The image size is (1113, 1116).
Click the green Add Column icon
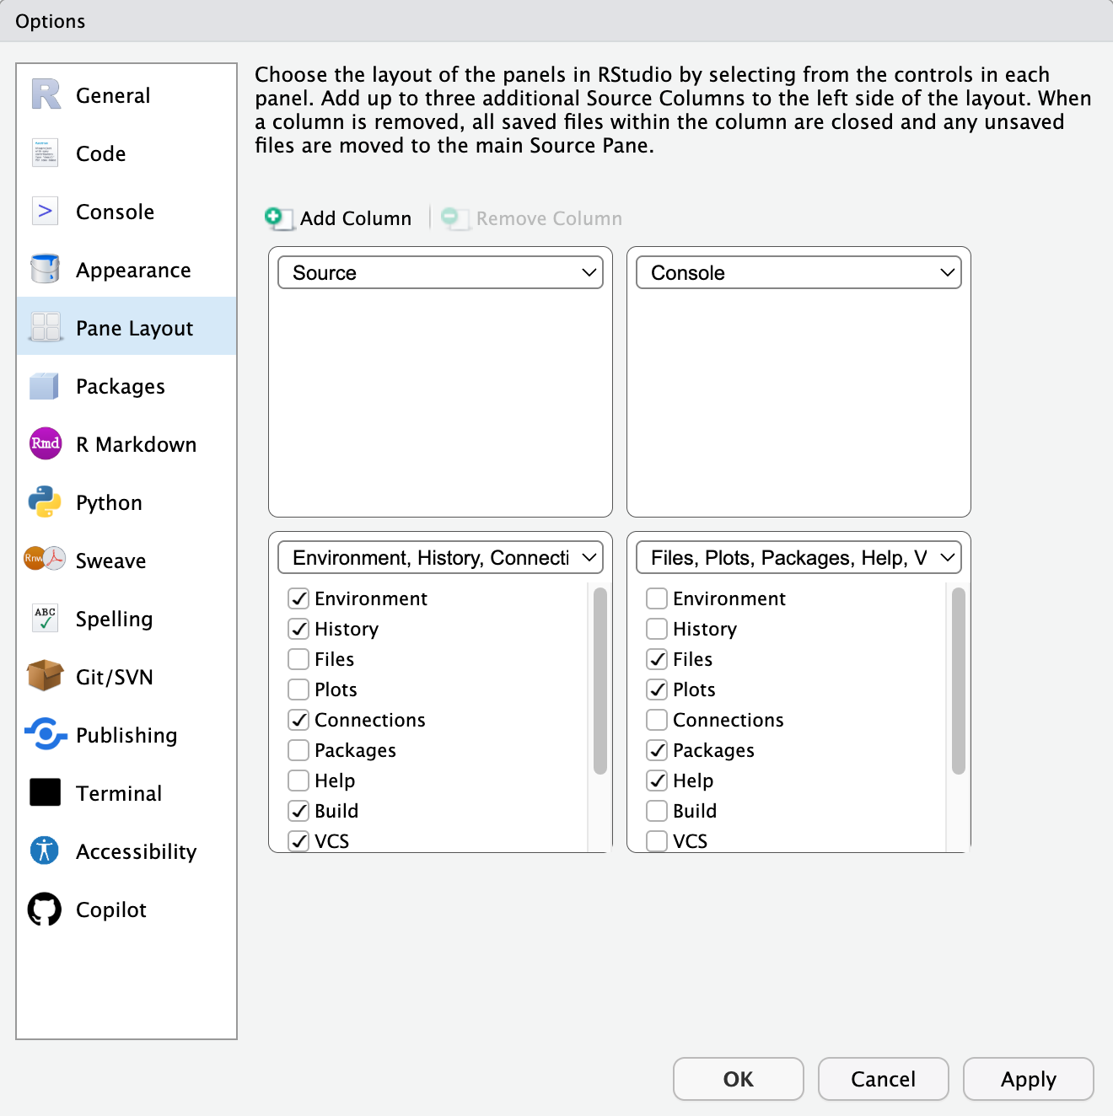click(275, 217)
